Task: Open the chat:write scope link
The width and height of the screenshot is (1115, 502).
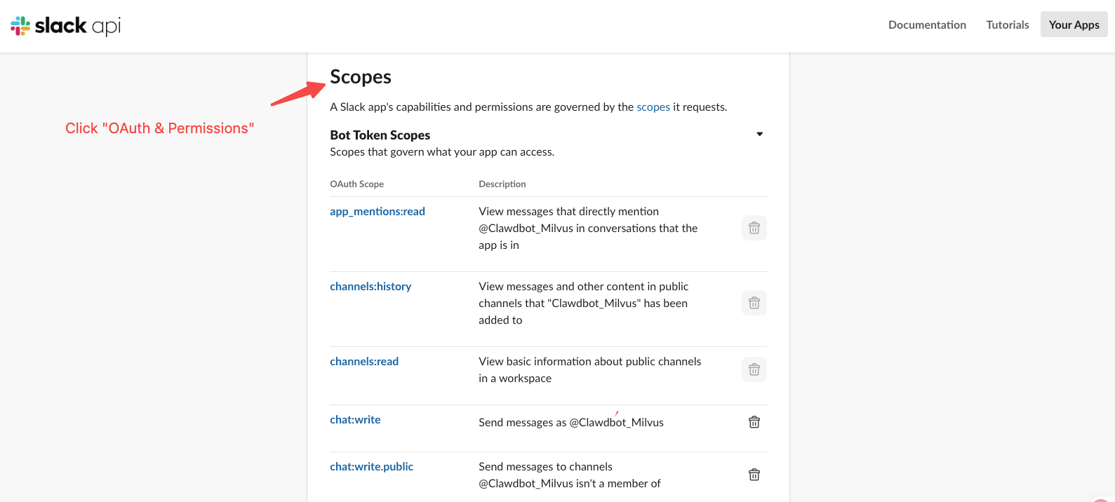Action: coord(355,420)
